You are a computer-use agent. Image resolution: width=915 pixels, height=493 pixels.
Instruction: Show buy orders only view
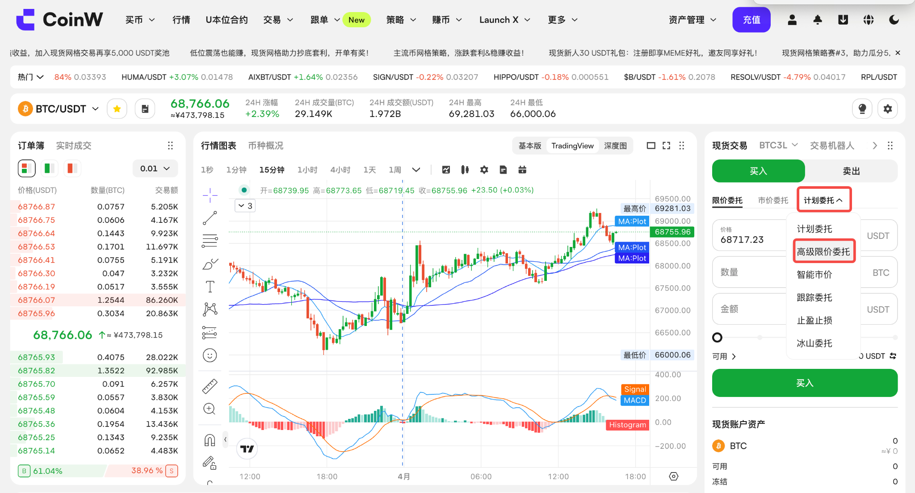[49, 168]
